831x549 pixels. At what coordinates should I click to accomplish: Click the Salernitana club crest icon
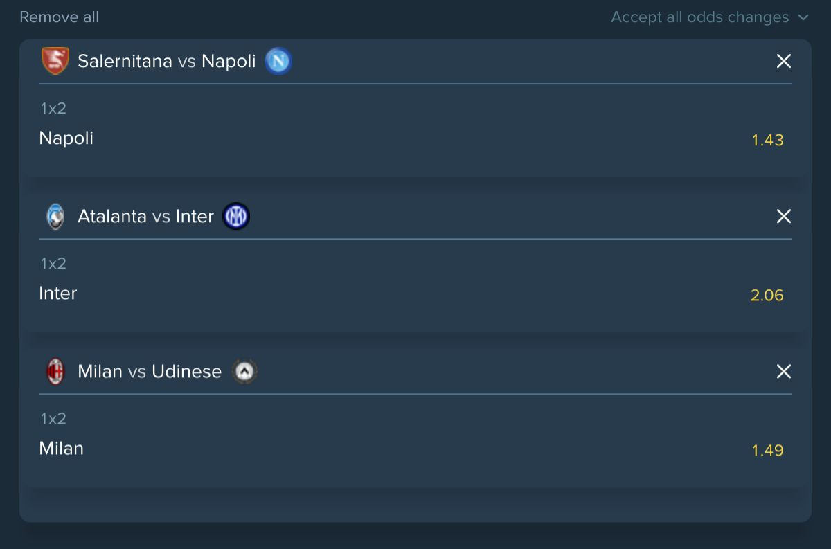point(55,61)
